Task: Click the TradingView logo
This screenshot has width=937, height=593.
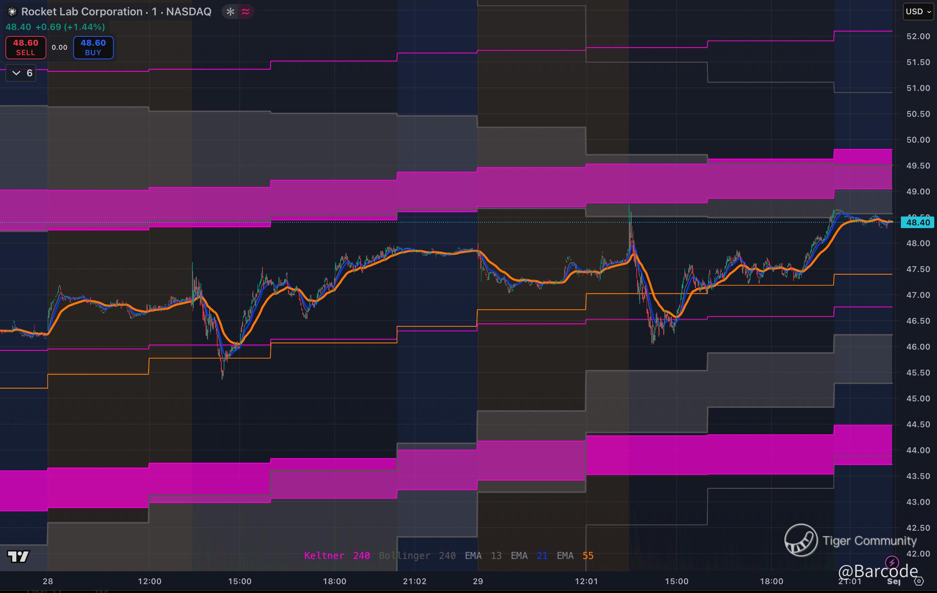Action: (x=18, y=557)
